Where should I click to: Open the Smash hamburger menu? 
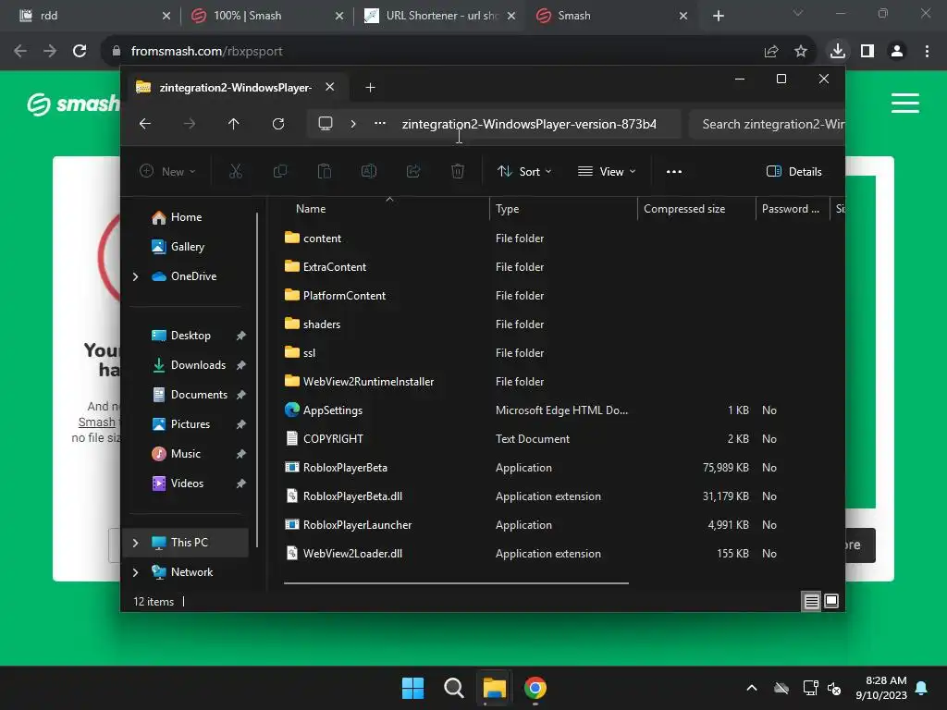point(905,104)
